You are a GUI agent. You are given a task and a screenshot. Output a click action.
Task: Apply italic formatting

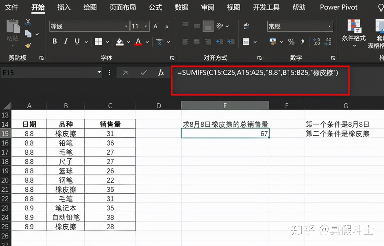click(66, 42)
